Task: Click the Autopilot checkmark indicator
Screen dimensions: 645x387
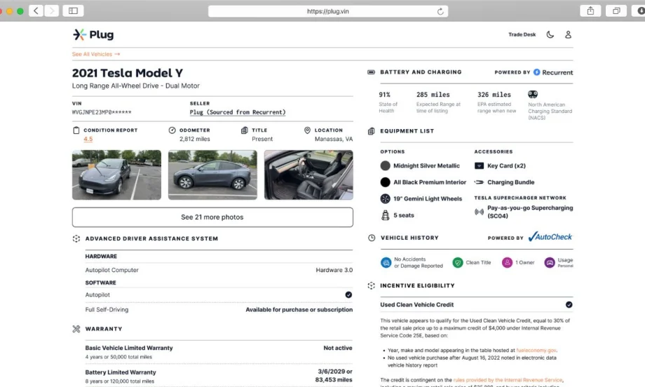Action: (x=348, y=294)
